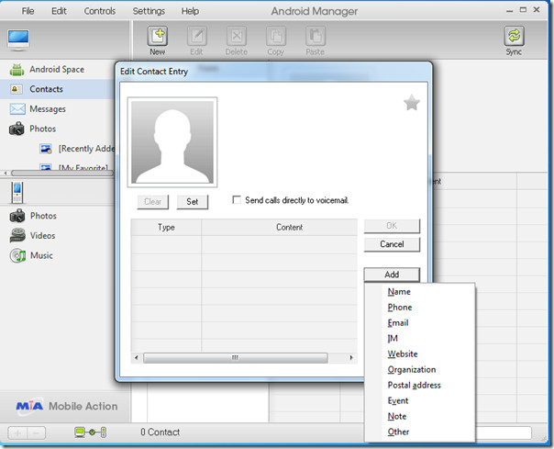Click the table's horizontal scrollbar thumb

click(236, 357)
